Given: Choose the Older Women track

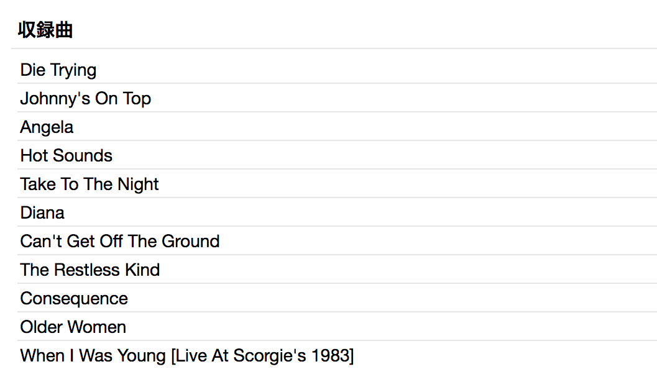Looking at the screenshot, I should click(73, 327).
